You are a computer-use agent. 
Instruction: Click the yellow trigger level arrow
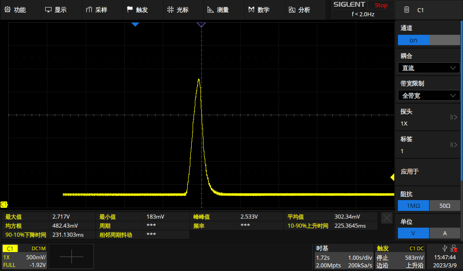392,178
